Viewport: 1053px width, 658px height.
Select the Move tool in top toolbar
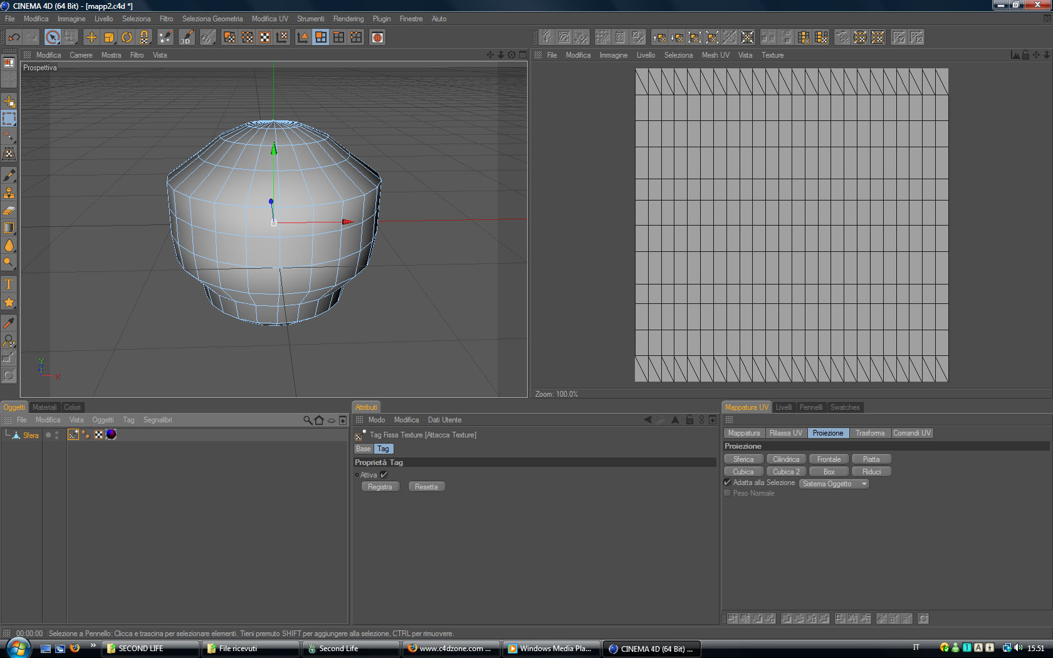(x=92, y=38)
